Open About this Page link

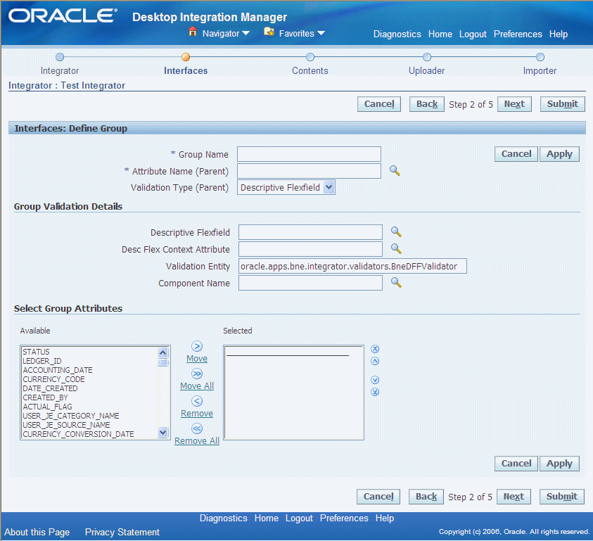coord(37,533)
